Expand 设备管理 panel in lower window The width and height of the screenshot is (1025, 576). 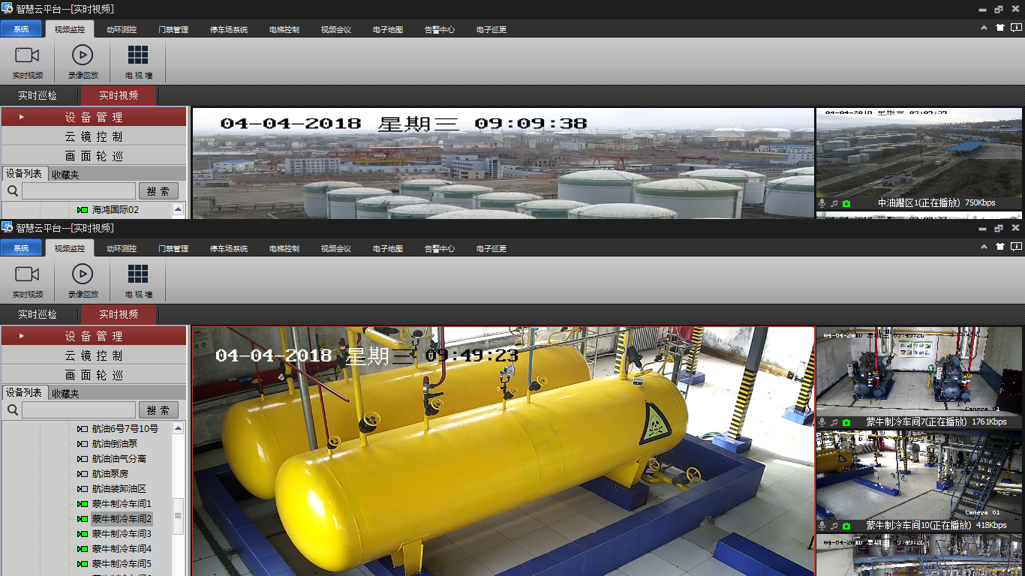(94, 336)
